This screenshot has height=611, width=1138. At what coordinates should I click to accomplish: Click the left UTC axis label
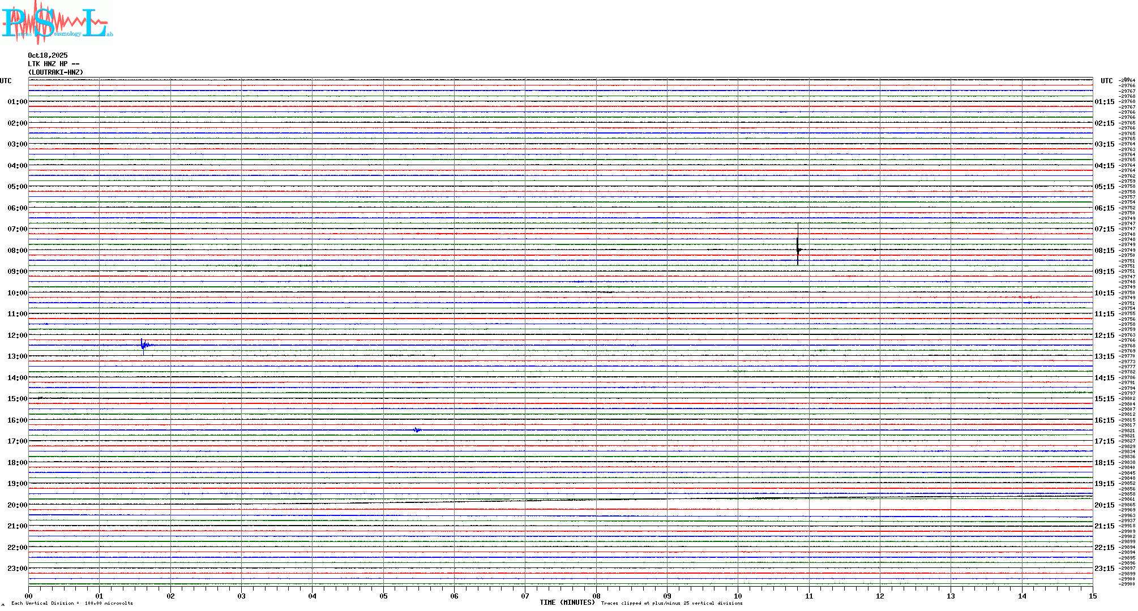[6, 81]
